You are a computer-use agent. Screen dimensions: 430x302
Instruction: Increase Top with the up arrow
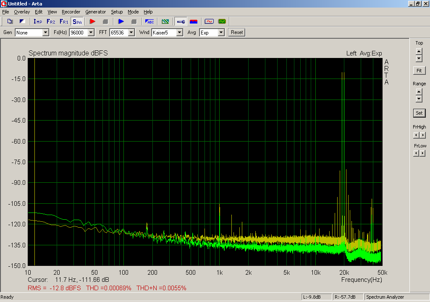(x=419, y=51)
